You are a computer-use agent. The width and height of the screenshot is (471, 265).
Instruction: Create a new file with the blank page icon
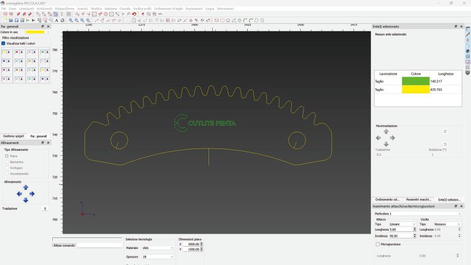pyautogui.click(x=5, y=20)
